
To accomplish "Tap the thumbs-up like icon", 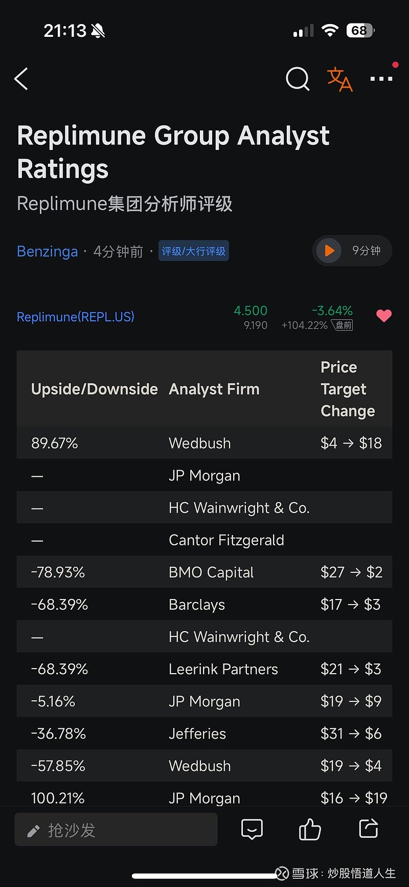I will (310, 829).
